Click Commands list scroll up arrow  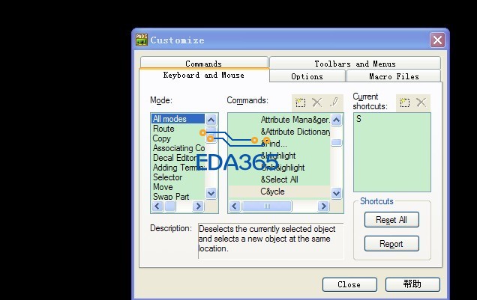tap(336, 120)
